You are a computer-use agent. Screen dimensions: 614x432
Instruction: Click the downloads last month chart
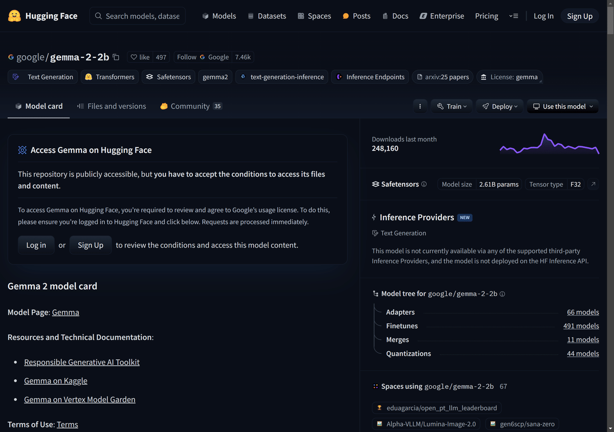point(549,144)
